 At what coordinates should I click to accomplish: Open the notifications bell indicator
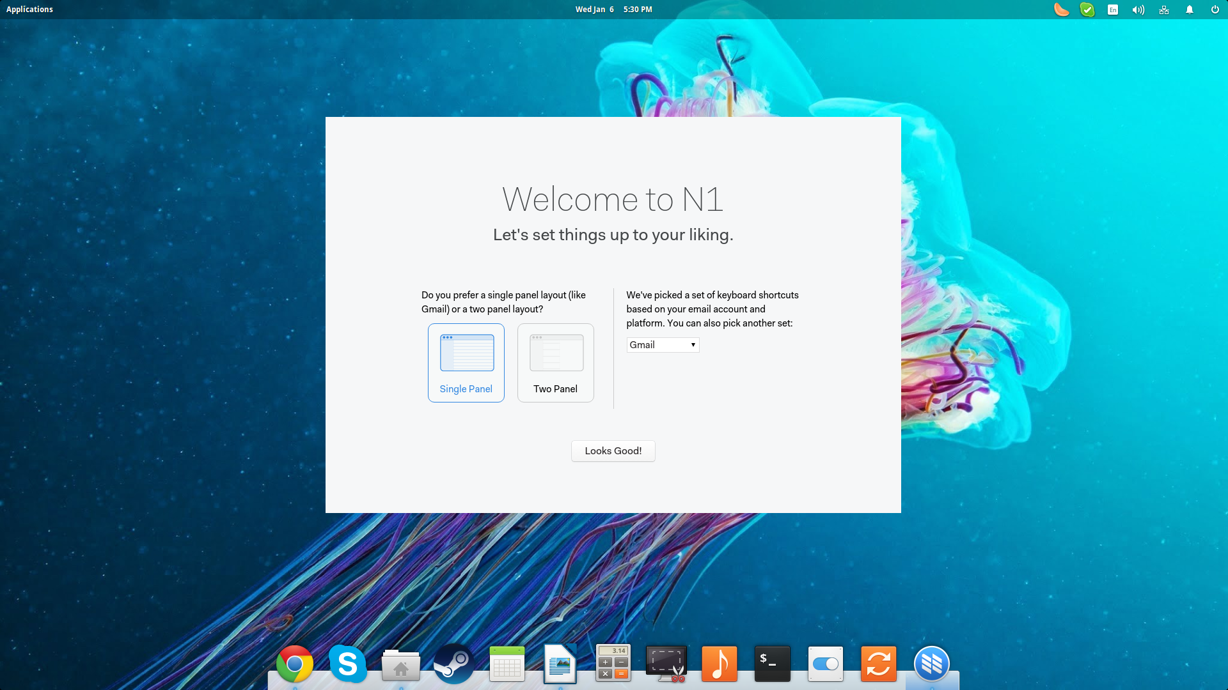point(1190,10)
